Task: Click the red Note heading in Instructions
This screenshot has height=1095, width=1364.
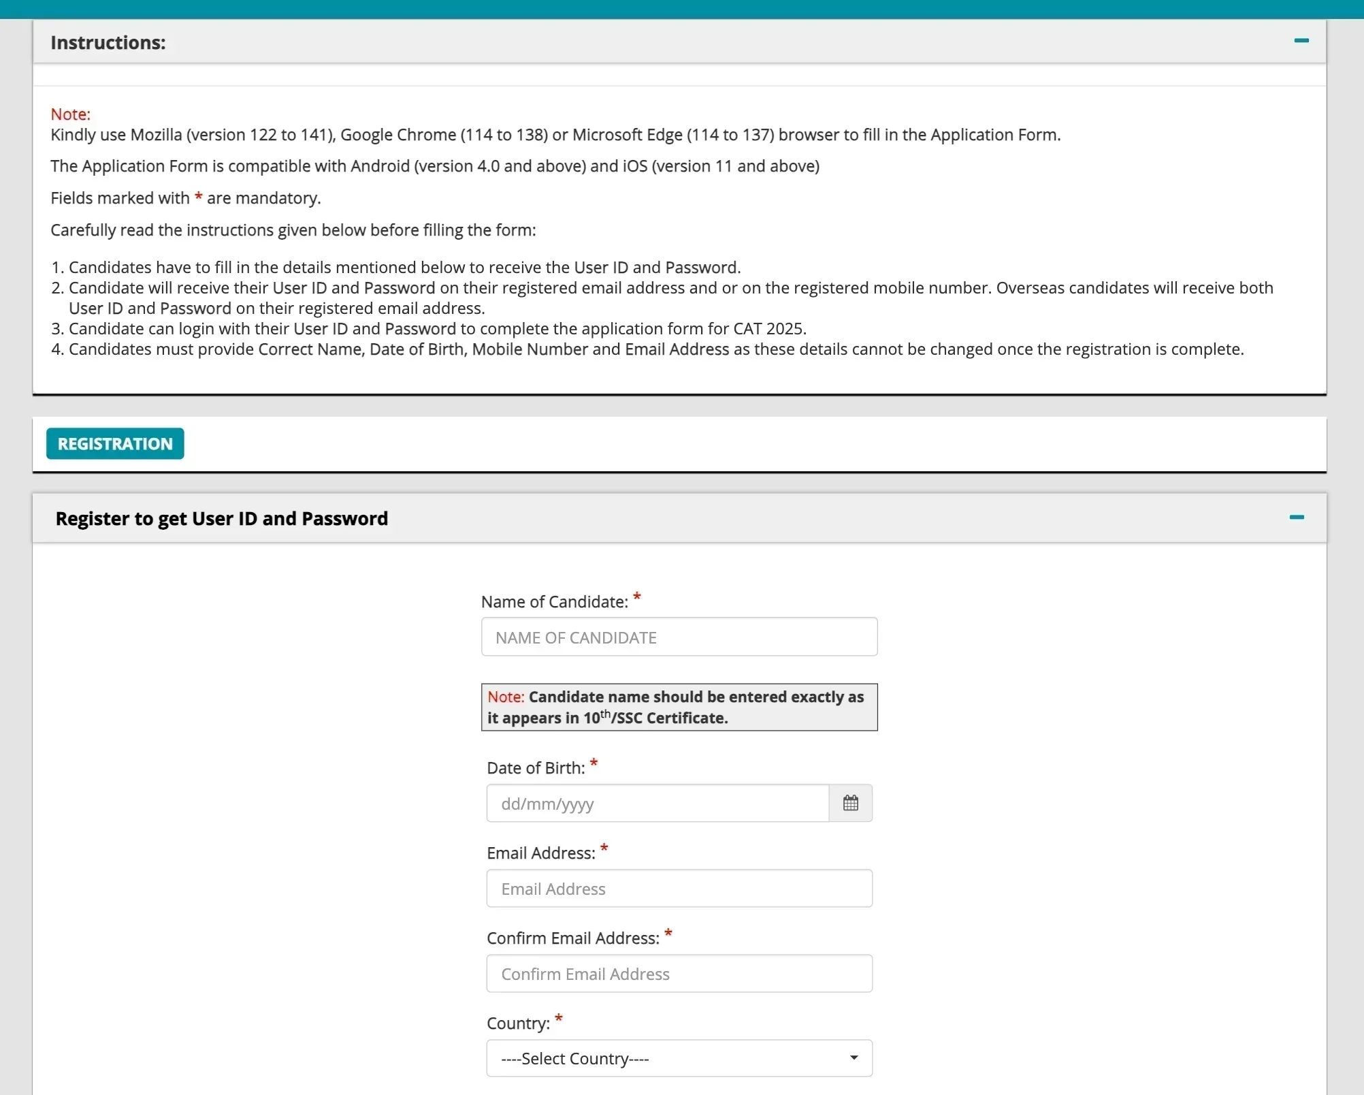Action: (x=70, y=114)
